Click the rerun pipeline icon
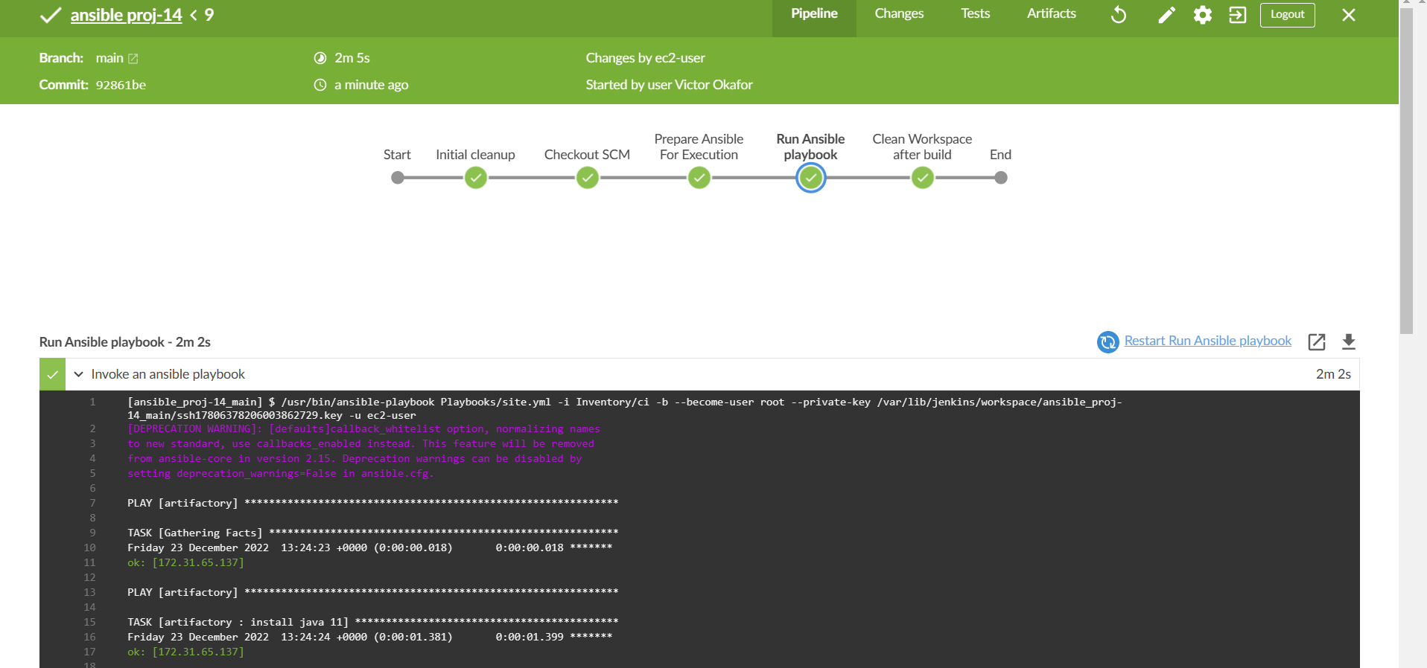 point(1119,15)
